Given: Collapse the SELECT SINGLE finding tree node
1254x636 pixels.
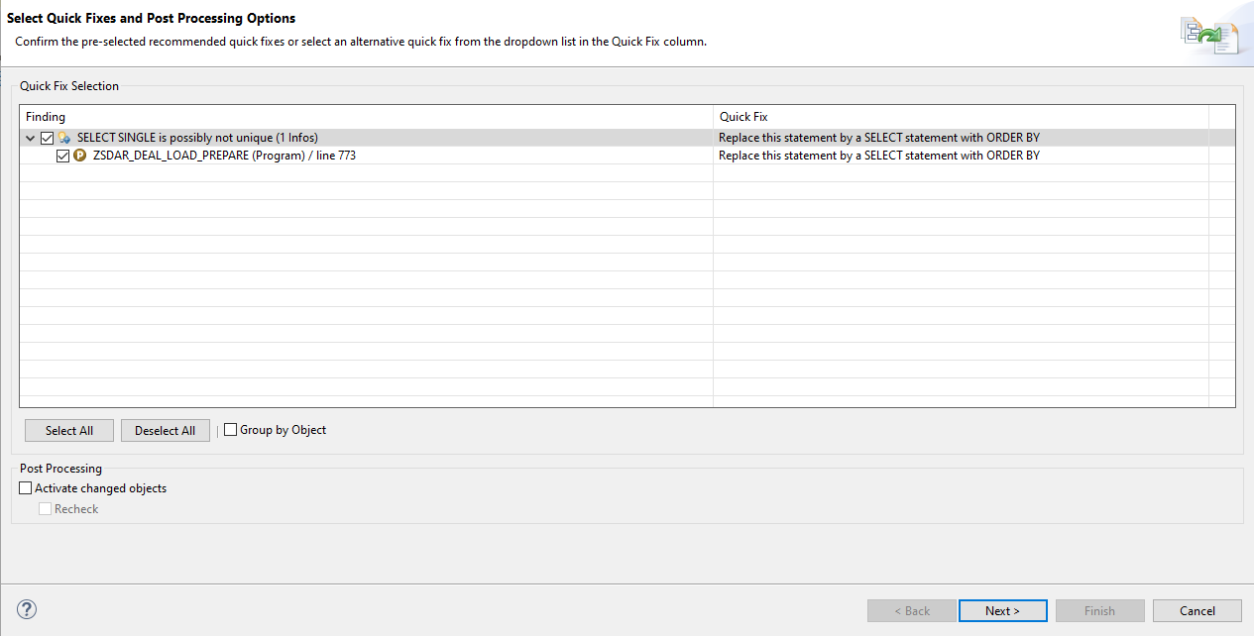Looking at the screenshot, I should tap(31, 138).
